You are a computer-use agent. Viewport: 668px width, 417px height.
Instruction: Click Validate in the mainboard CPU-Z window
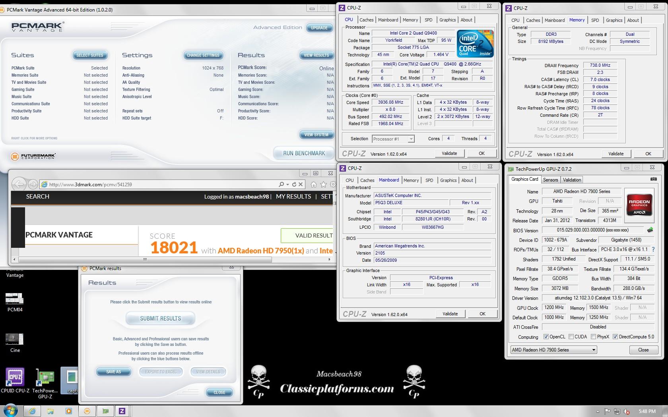click(450, 314)
